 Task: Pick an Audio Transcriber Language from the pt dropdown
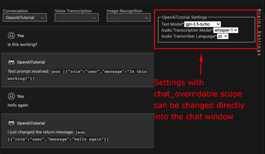point(223,36)
